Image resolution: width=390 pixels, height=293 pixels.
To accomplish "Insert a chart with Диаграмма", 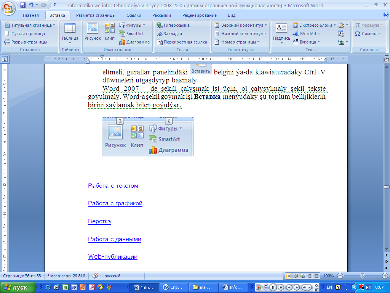I will coord(134,42).
